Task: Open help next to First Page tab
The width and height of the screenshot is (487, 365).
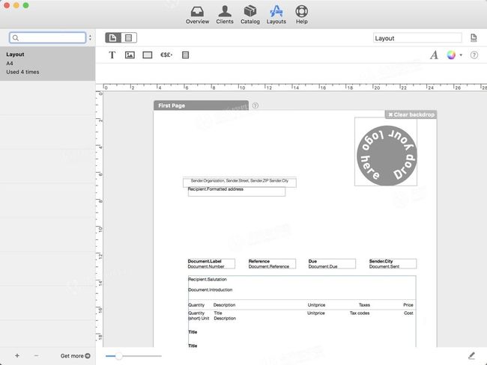Action: pyautogui.click(x=255, y=105)
